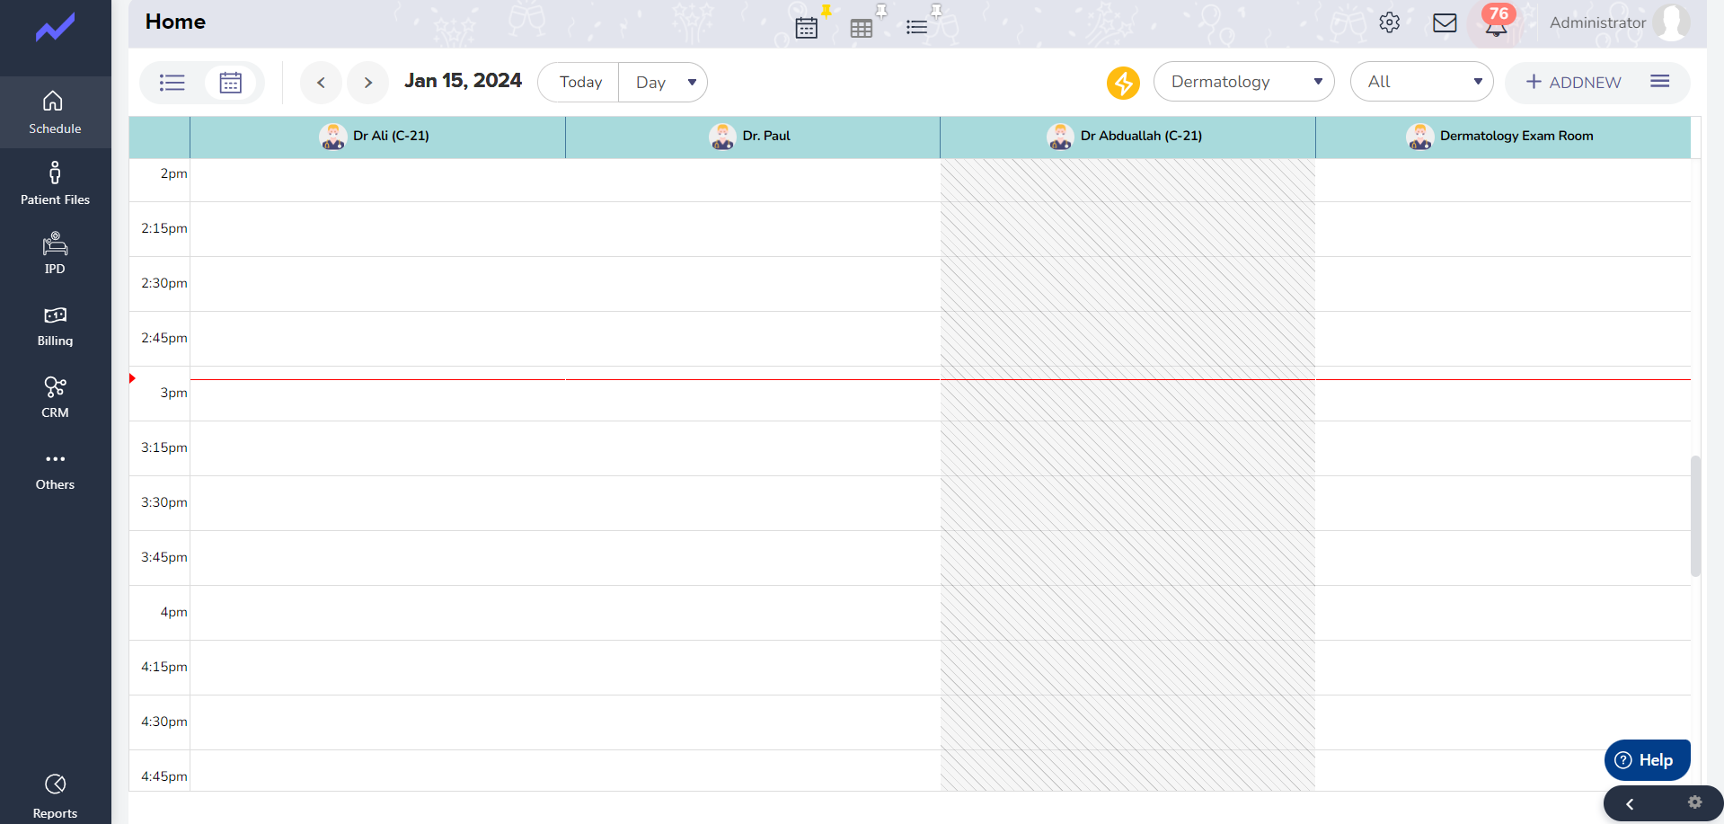The image size is (1724, 824).
Task: Toggle the pin on the grid view
Action: click(x=881, y=11)
